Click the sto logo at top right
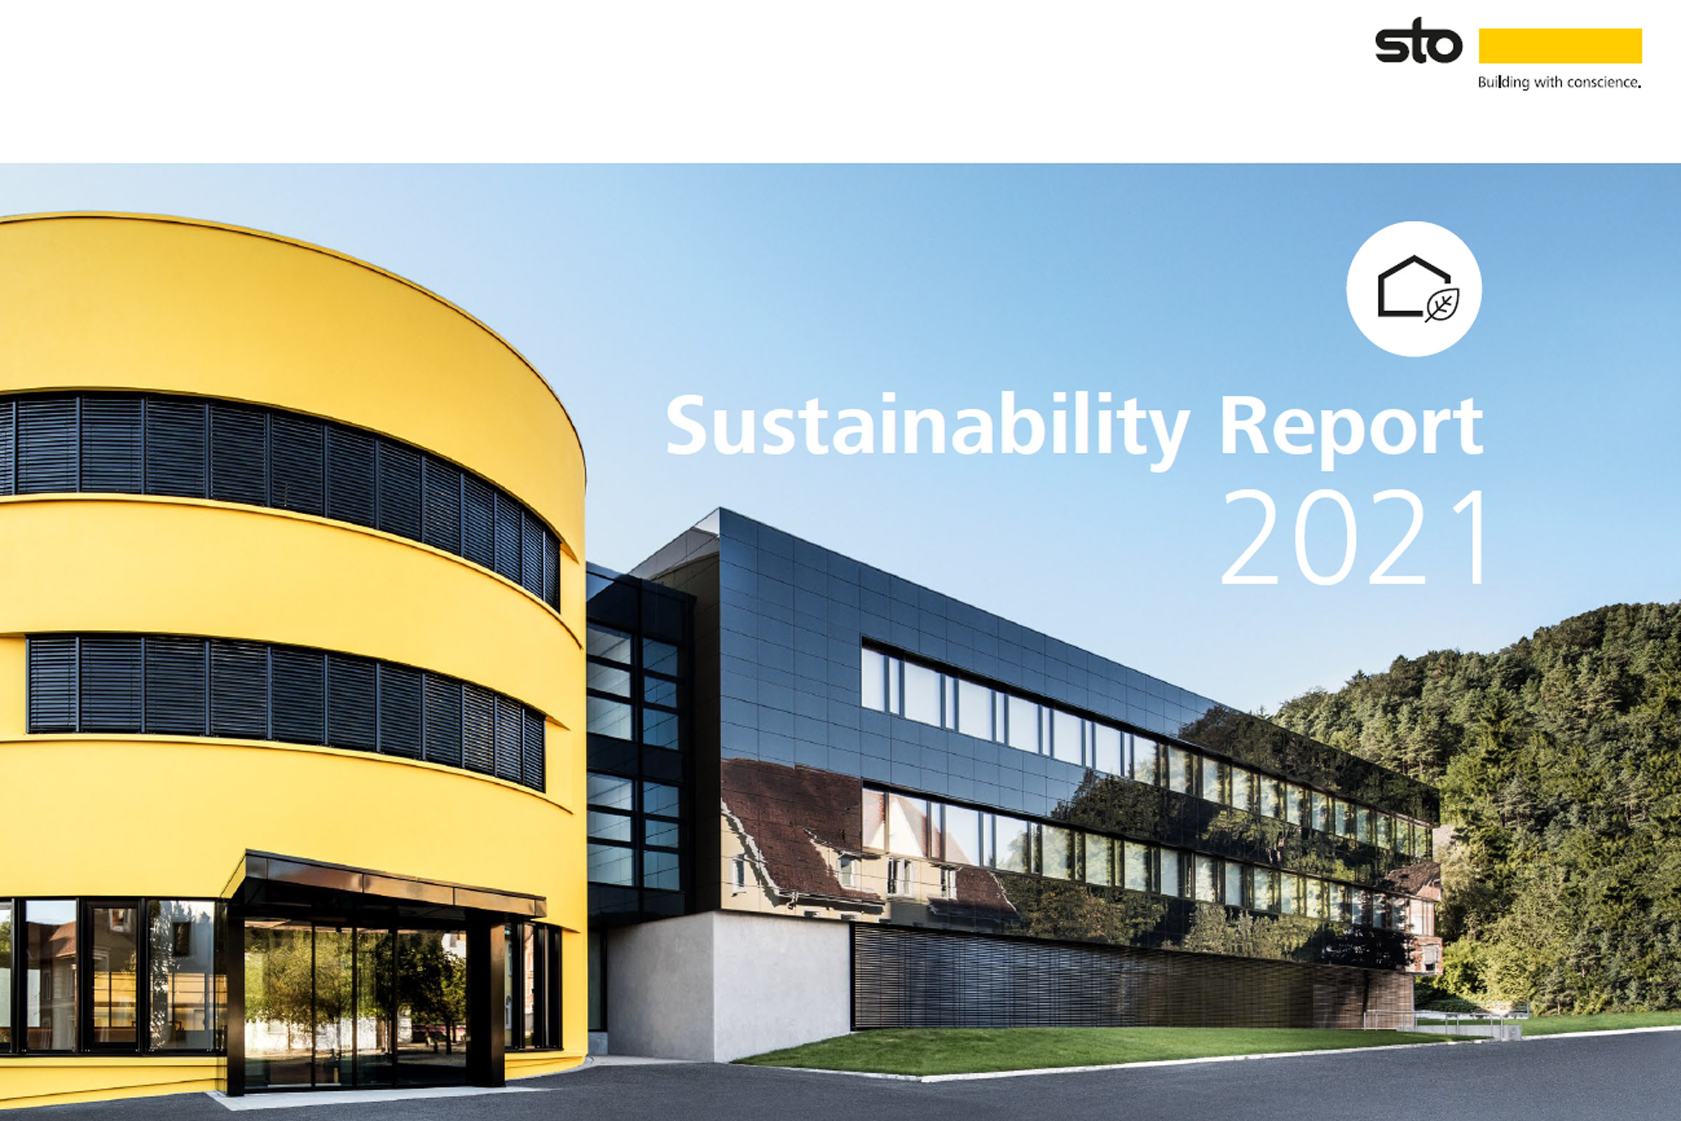Image resolution: width=1681 pixels, height=1121 pixels. (x=1418, y=45)
